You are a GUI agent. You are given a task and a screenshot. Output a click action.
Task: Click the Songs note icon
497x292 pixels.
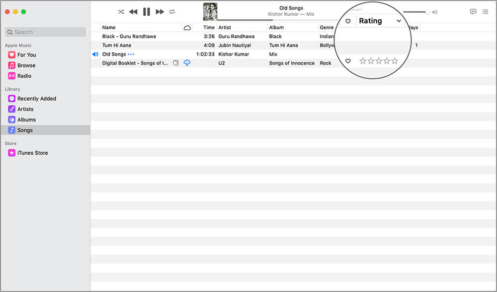coord(12,130)
